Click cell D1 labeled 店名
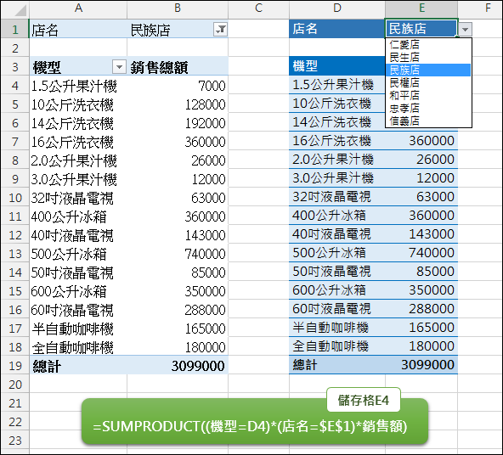 coord(336,29)
